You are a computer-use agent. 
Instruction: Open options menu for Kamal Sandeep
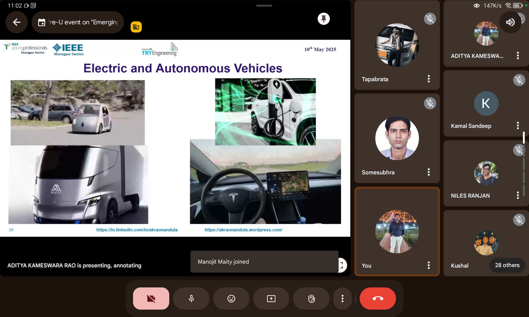[518, 125]
